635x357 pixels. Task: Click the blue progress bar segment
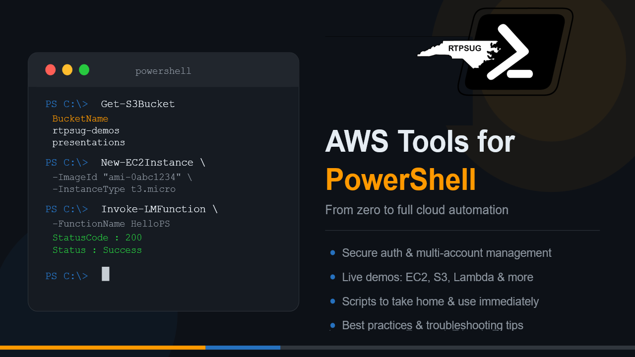pyautogui.click(x=243, y=348)
